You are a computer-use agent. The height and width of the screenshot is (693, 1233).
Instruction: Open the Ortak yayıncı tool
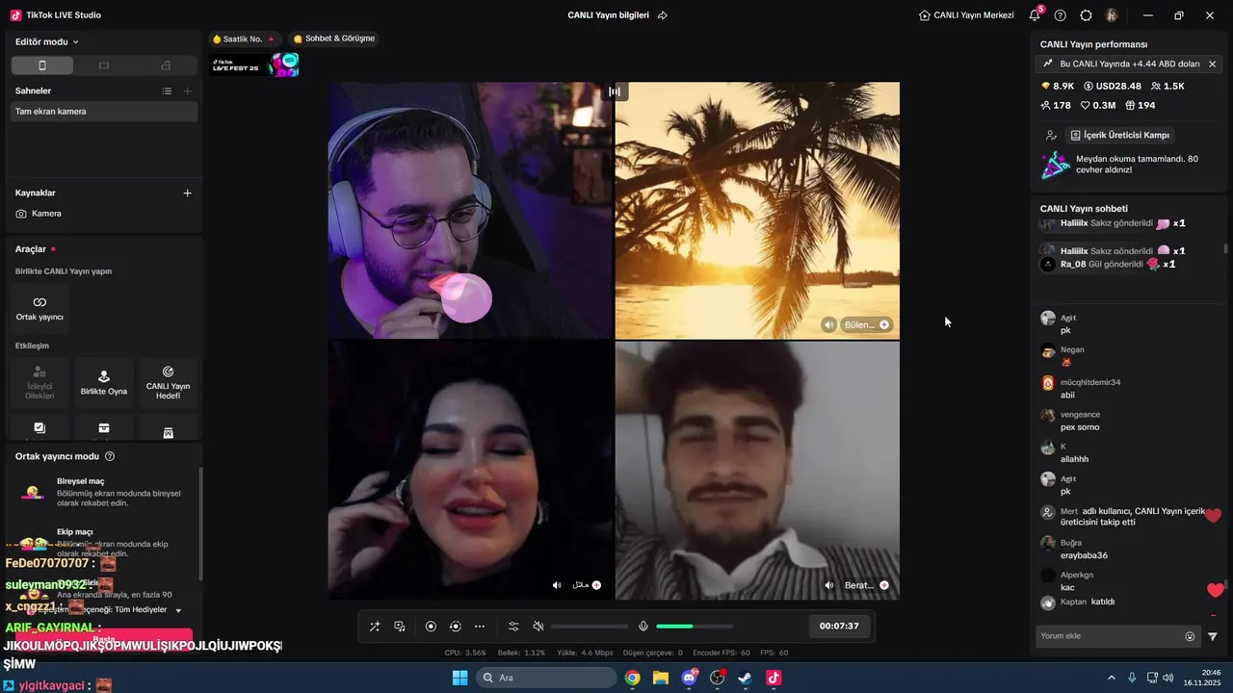[x=39, y=308]
